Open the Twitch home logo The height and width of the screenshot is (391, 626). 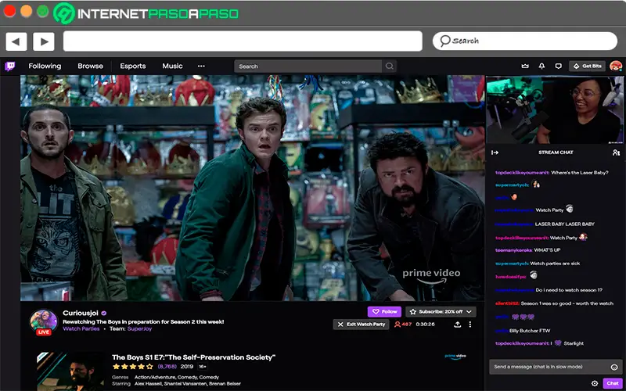pyautogui.click(x=10, y=66)
